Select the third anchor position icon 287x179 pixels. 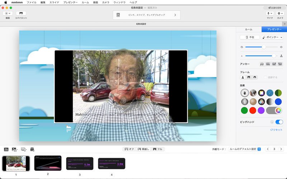click(x=274, y=64)
